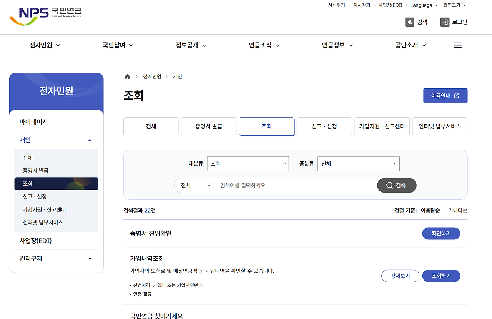Click the 가입내역조회 result title

(x=147, y=258)
